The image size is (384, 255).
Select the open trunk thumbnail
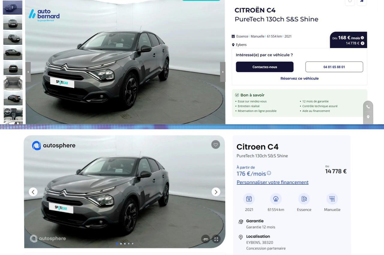[x=13, y=83]
